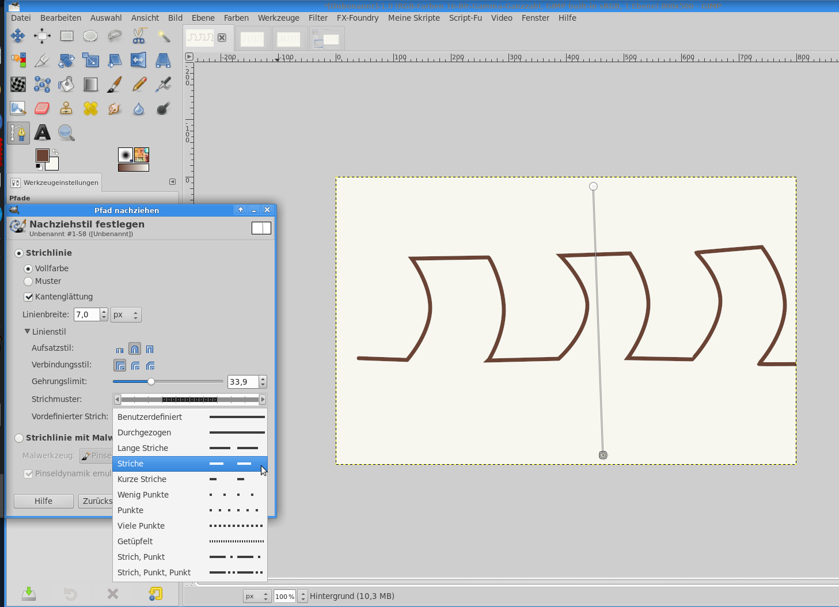Select the Text tool

coord(42,132)
